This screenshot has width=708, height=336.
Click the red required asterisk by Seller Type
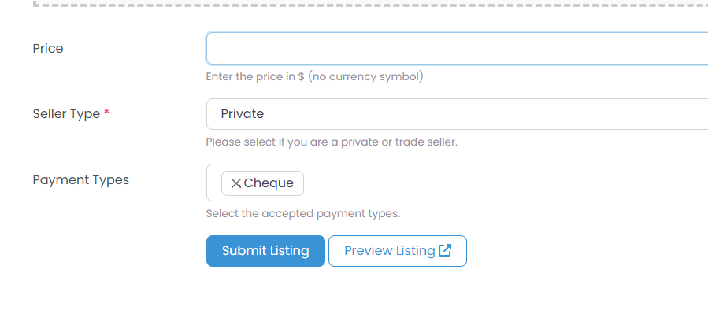(x=106, y=113)
